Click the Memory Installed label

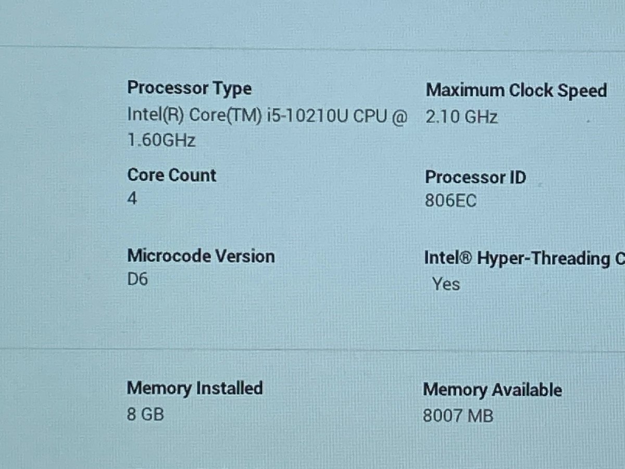coord(194,388)
